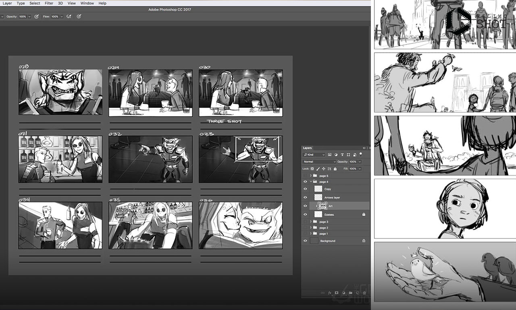Hide the Arrows layer
This screenshot has width=516, height=310.
[305, 198]
